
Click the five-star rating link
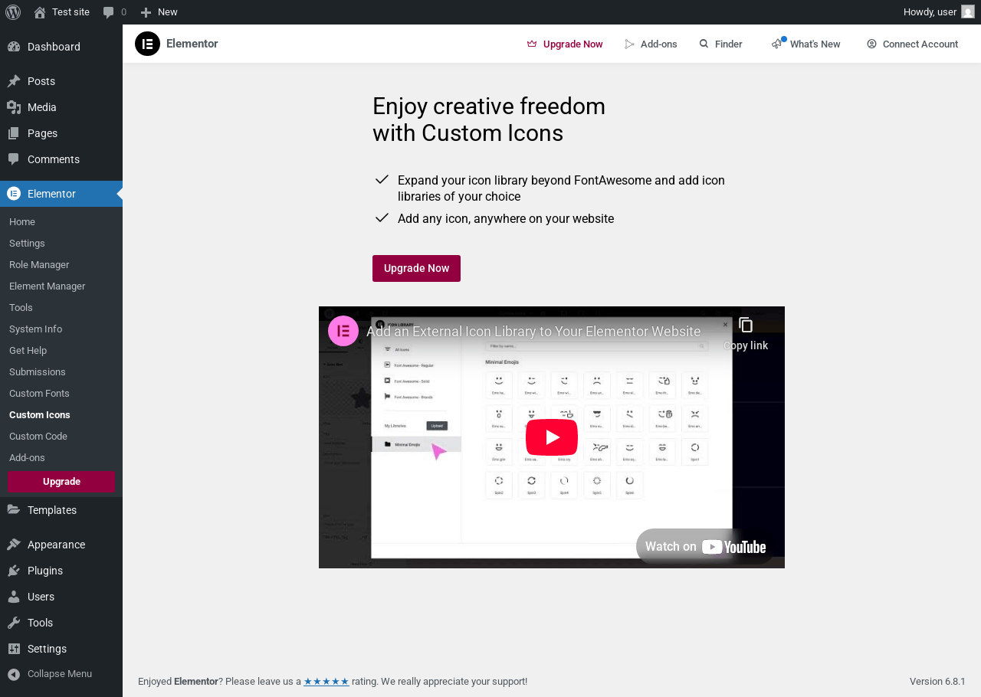(326, 682)
